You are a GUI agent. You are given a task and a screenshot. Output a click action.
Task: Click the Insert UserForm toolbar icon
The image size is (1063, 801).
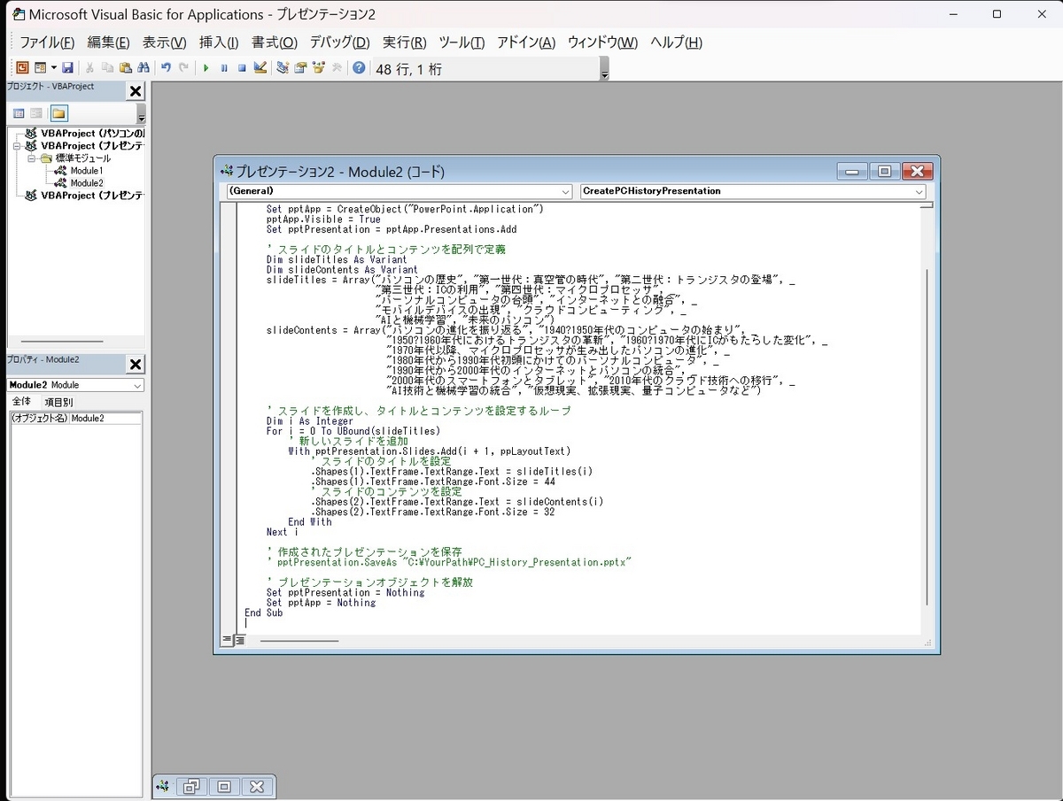pyautogui.click(x=40, y=67)
